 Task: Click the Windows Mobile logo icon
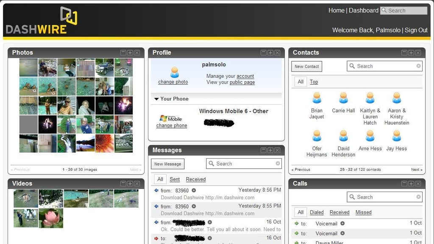[x=170, y=119]
